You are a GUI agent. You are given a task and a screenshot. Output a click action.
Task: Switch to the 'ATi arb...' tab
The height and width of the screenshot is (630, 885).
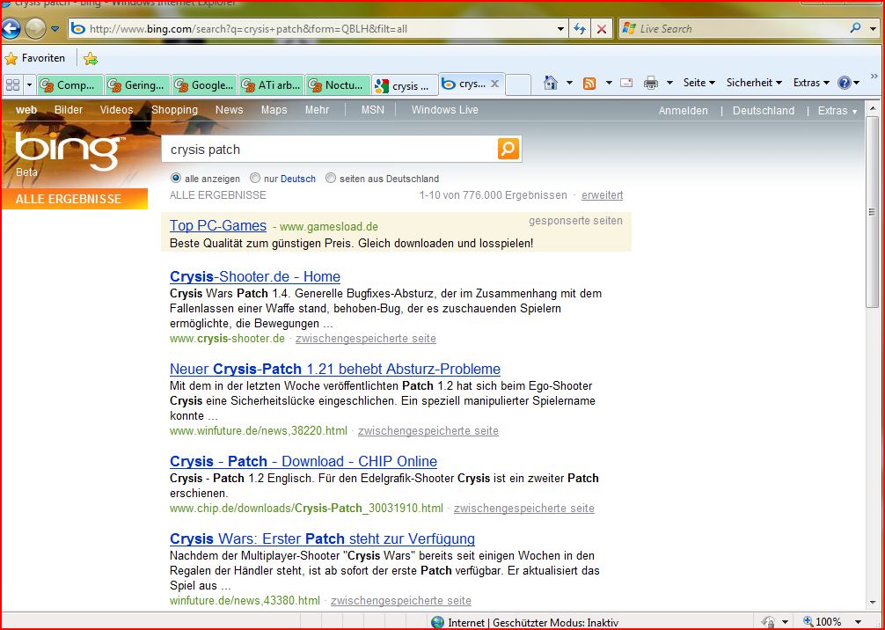pyautogui.click(x=272, y=85)
